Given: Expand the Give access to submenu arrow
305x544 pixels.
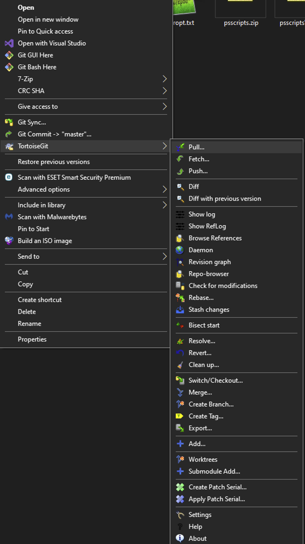Looking at the screenshot, I should point(165,106).
